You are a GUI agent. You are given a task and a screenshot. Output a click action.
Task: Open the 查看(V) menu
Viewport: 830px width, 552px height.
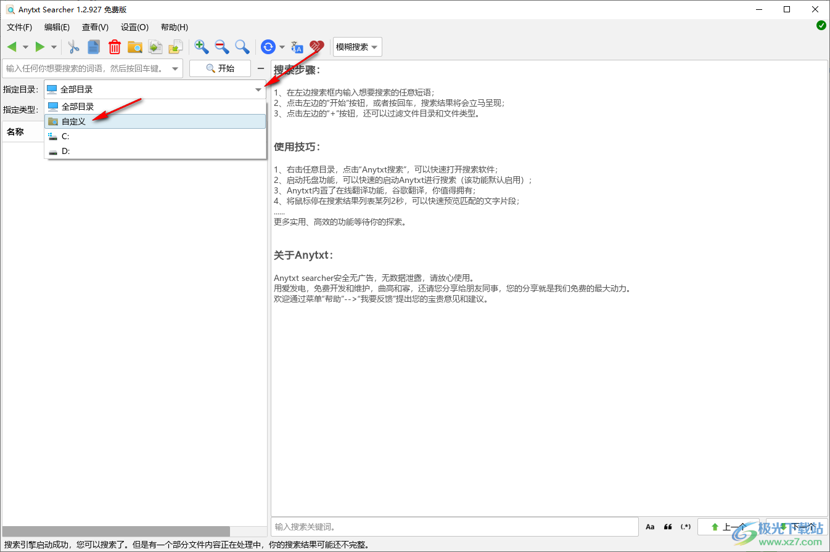(95, 27)
